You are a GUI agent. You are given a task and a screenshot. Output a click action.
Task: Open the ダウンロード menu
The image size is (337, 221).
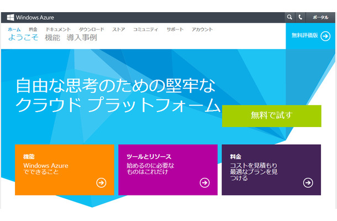pyautogui.click(x=91, y=29)
